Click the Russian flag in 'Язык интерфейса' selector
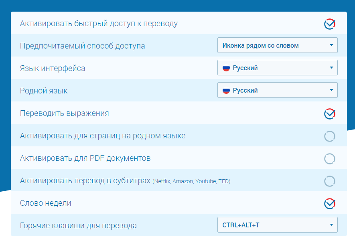Screen dimensions: 355x247 pos(226,68)
